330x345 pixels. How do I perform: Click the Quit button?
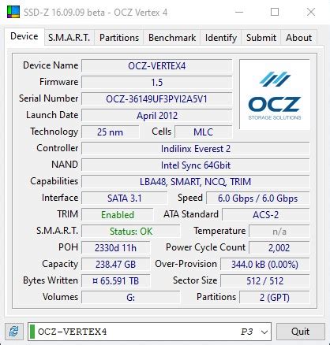point(300,332)
